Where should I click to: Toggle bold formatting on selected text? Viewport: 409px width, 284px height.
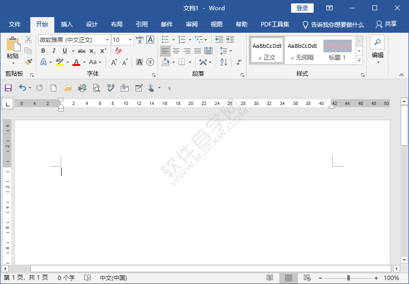pyautogui.click(x=43, y=50)
